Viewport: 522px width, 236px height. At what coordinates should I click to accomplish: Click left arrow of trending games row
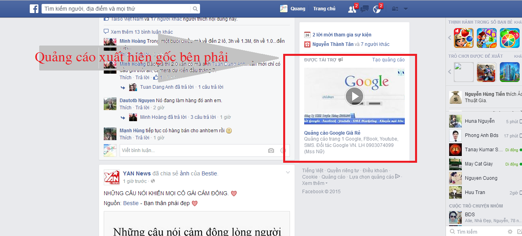pos(450,38)
